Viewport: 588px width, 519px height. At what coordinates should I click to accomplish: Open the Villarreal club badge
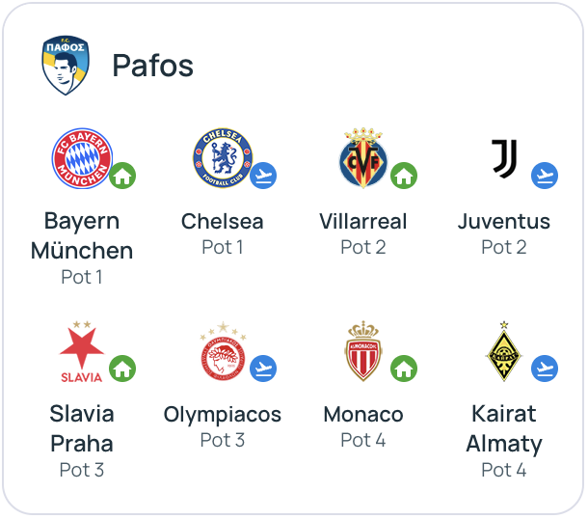click(x=363, y=158)
